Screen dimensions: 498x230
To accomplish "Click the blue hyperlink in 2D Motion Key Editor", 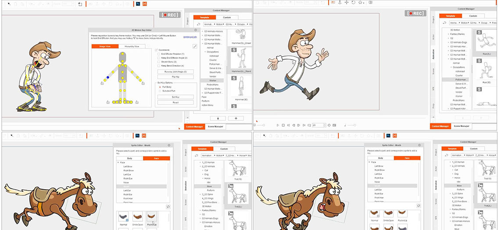I will 190,37.
